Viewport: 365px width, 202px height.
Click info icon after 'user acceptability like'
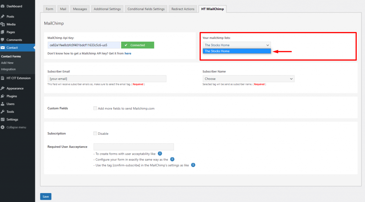pyautogui.click(x=160, y=154)
